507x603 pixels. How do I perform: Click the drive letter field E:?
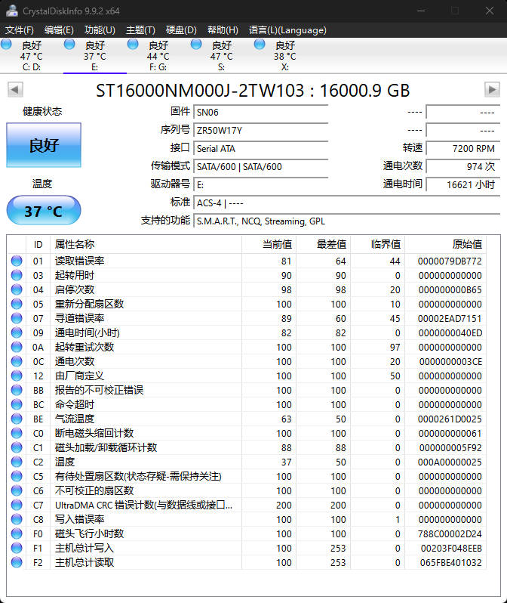(x=261, y=184)
